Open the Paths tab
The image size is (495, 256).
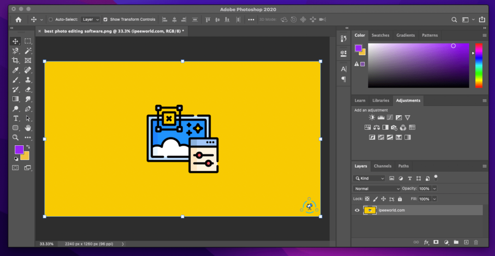pyautogui.click(x=404, y=166)
